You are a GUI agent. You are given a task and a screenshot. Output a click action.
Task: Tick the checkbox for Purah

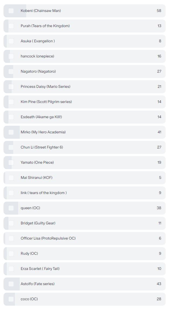[x=11, y=26]
